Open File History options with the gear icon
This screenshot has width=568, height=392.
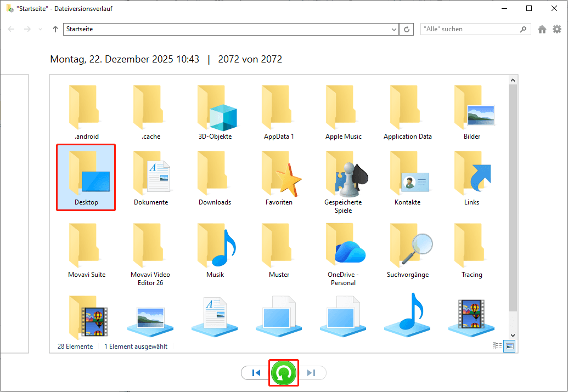pyautogui.click(x=557, y=29)
